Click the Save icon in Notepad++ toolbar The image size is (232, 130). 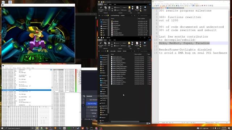click(x=157, y=6)
